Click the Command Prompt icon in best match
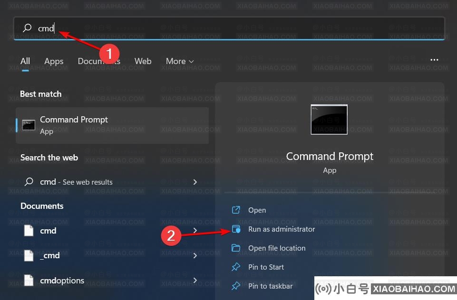The height and width of the screenshot is (300, 457). (29, 125)
